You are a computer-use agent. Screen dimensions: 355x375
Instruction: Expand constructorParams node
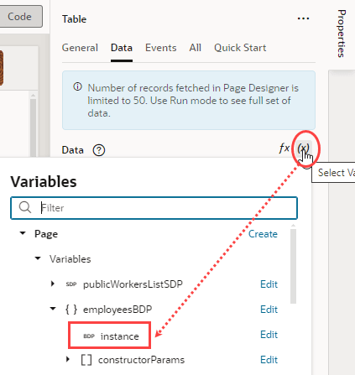click(x=68, y=359)
